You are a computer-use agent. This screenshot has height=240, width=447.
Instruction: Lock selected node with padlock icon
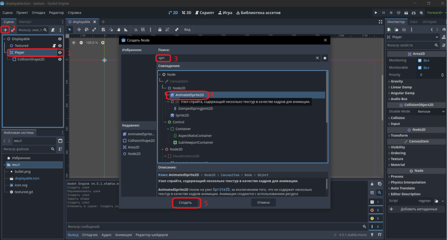160,30
